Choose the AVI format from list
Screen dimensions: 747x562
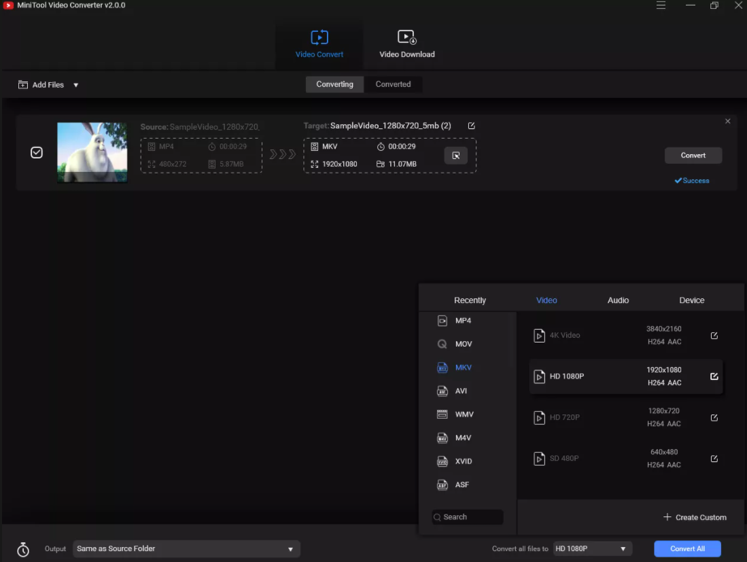[461, 391]
